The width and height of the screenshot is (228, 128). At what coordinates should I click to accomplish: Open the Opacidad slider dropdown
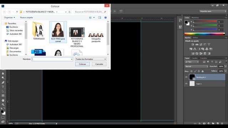226,66
